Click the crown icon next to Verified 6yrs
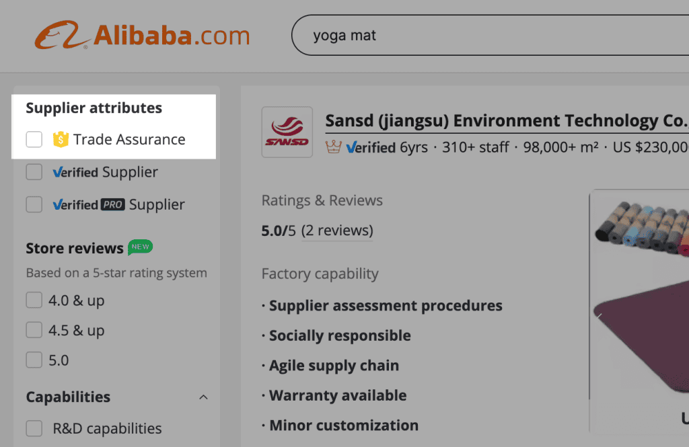The width and height of the screenshot is (689, 447). (335, 147)
